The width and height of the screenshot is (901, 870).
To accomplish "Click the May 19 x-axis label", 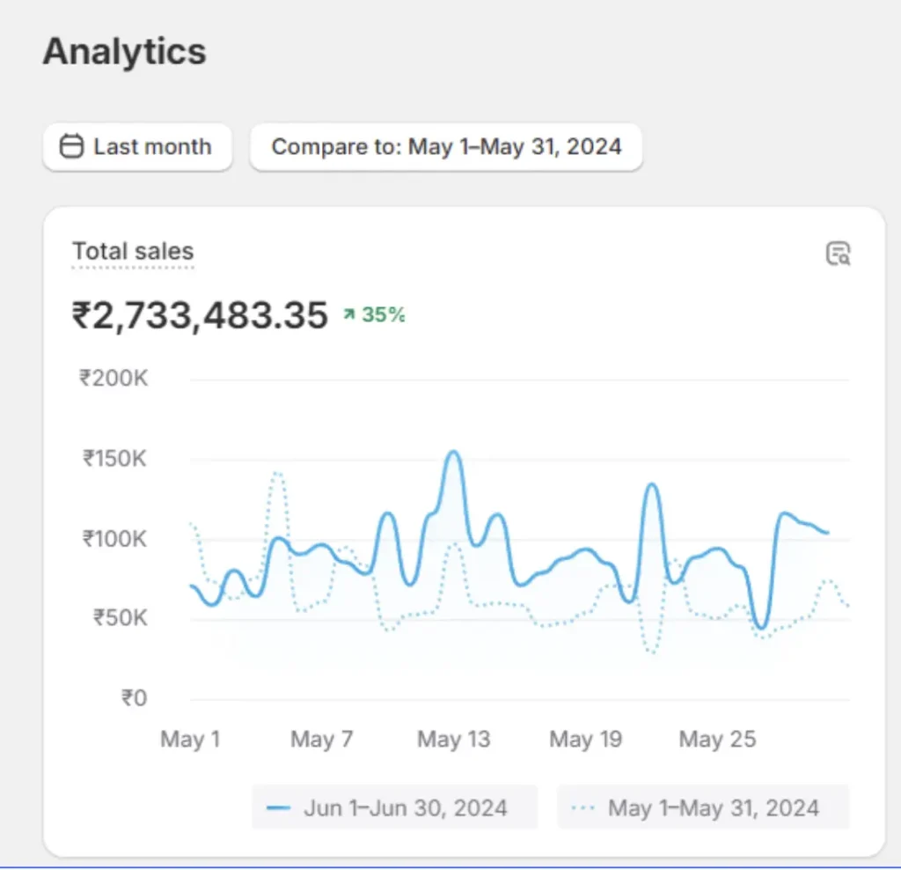I will pyautogui.click(x=585, y=740).
